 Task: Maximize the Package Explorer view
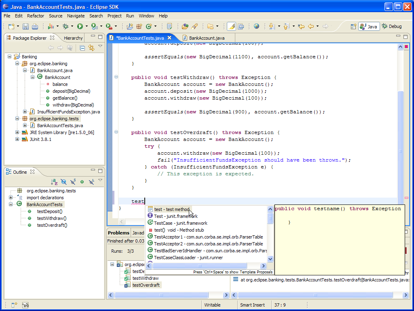(x=100, y=37)
